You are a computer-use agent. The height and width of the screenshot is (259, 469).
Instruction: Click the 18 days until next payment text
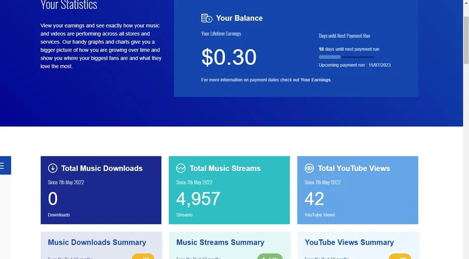349,49
